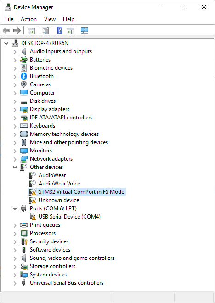Open the File menu
This screenshot has height=303, width=215.
click(x=9, y=19)
